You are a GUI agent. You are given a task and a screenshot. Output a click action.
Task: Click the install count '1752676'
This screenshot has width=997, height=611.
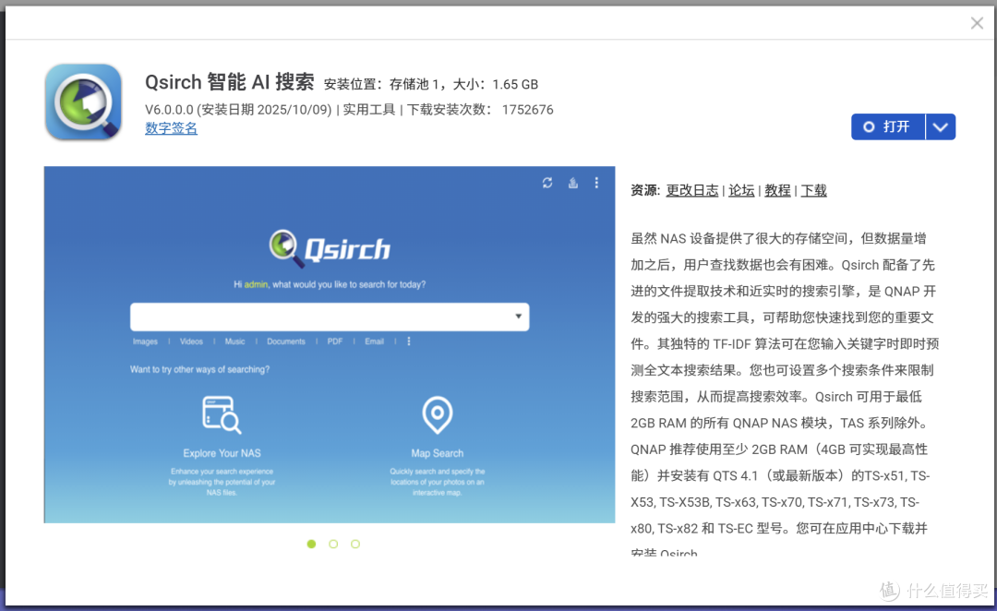tap(528, 109)
